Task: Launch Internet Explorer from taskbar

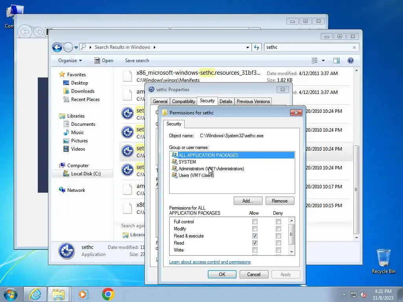Action: tap(35, 294)
